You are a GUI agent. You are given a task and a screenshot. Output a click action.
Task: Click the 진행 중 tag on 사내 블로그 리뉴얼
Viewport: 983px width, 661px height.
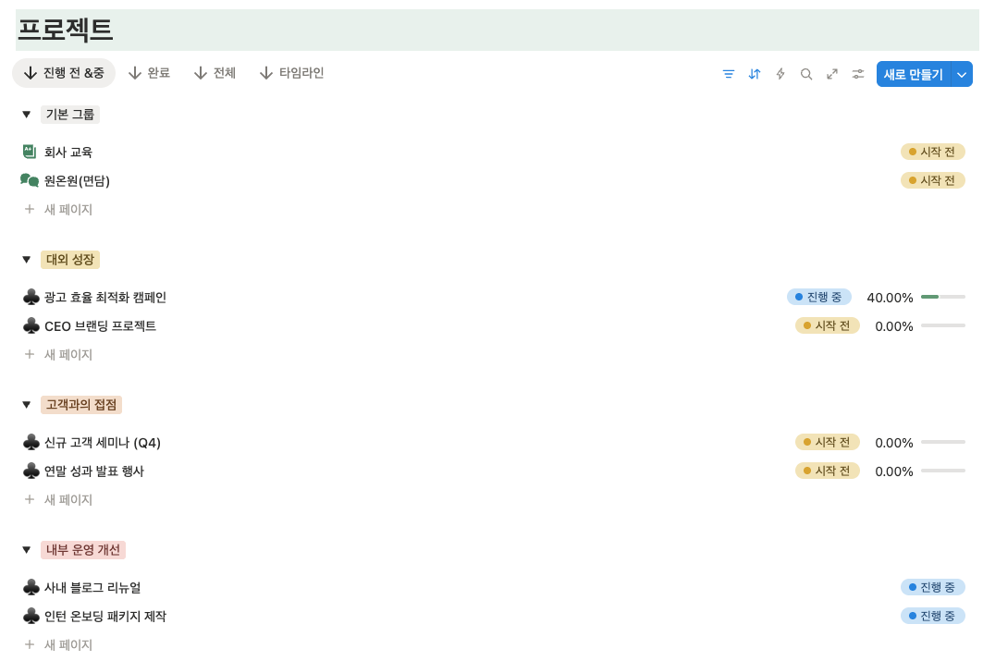932,587
